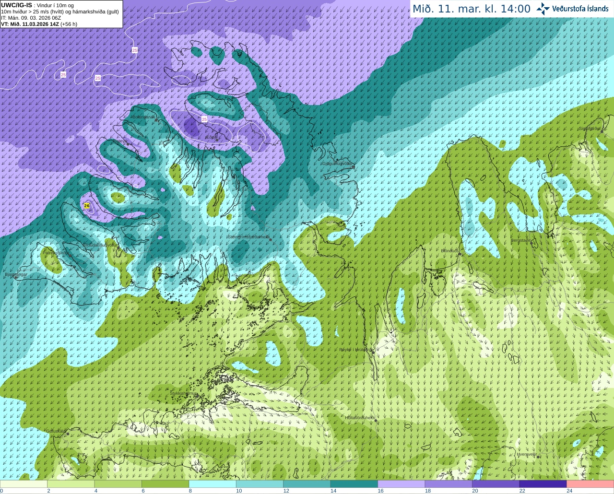Click the yellow 26 peak gust marker

87,206
